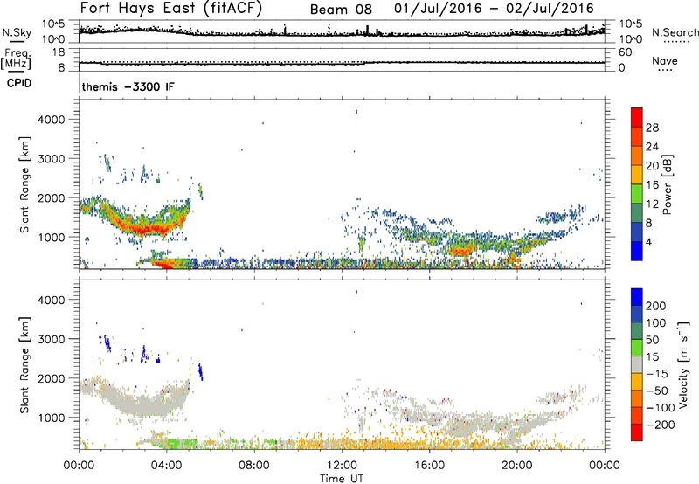
Task: Click the 'Freq. [MHz]' axis label
Action: [x=14, y=59]
